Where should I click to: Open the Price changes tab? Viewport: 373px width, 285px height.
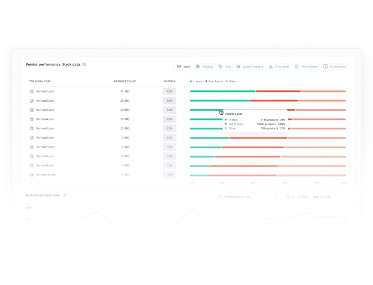pyautogui.click(x=306, y=67)
